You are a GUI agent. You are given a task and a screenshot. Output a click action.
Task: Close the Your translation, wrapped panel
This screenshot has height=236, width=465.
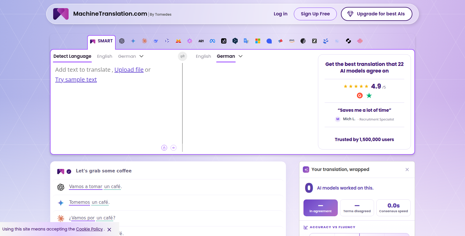click(407, 170)
